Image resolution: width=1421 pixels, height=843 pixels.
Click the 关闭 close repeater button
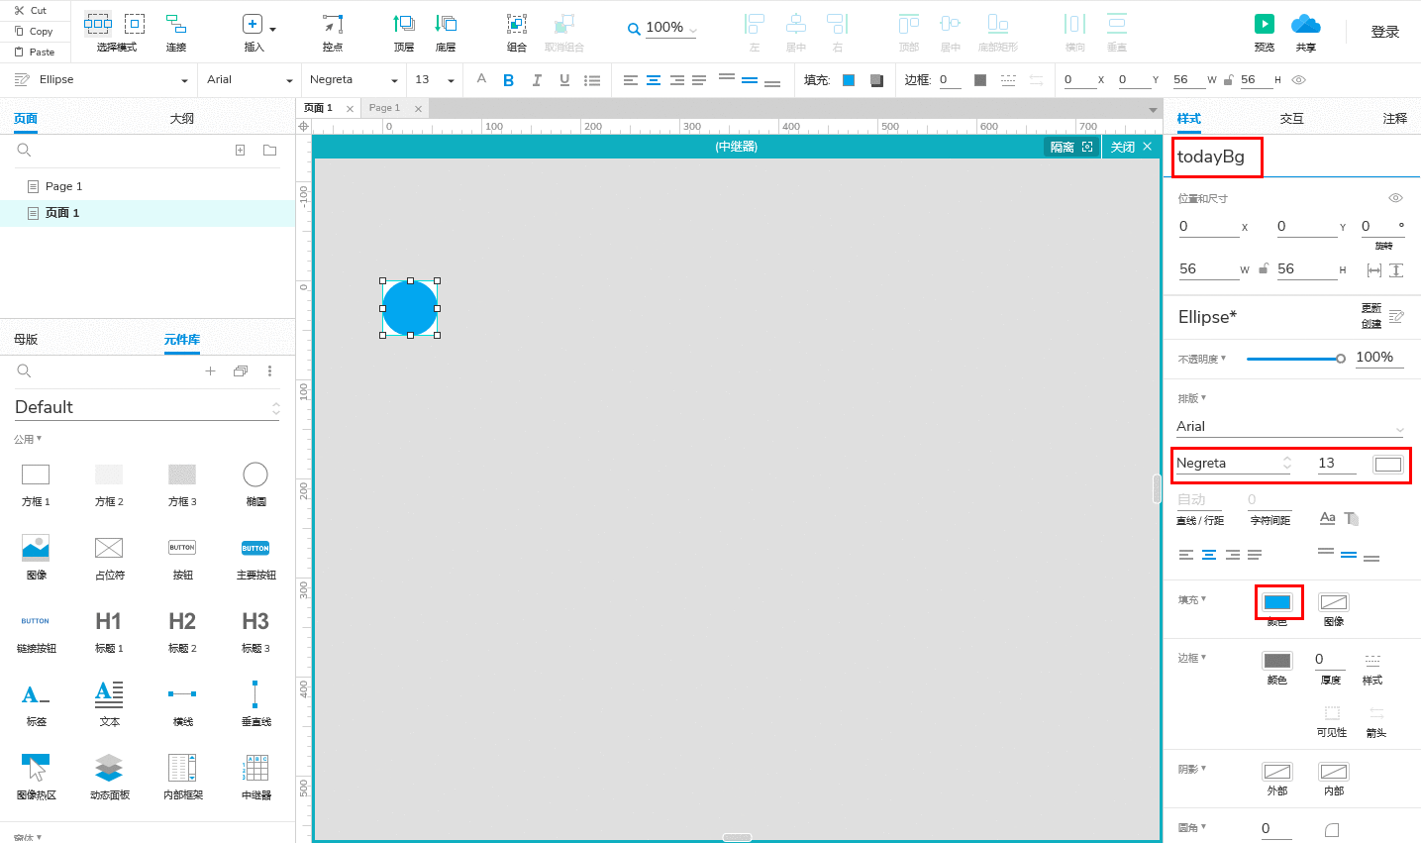click(1131, 147)
